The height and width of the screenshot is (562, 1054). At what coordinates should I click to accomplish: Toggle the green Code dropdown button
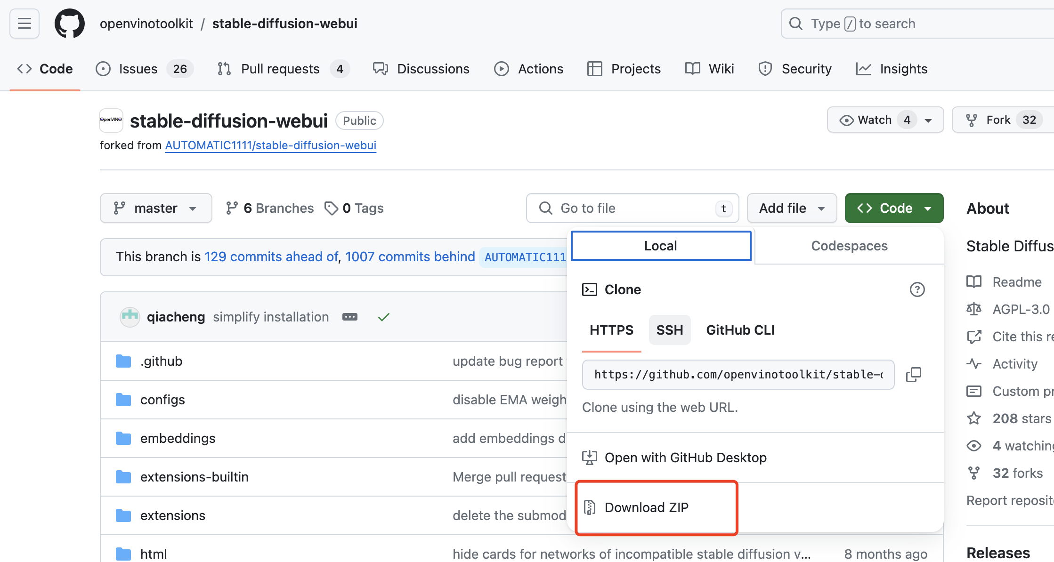tap(894, 208)
